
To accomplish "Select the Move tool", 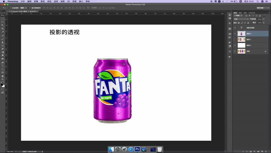I will click(x=2, y=15).
